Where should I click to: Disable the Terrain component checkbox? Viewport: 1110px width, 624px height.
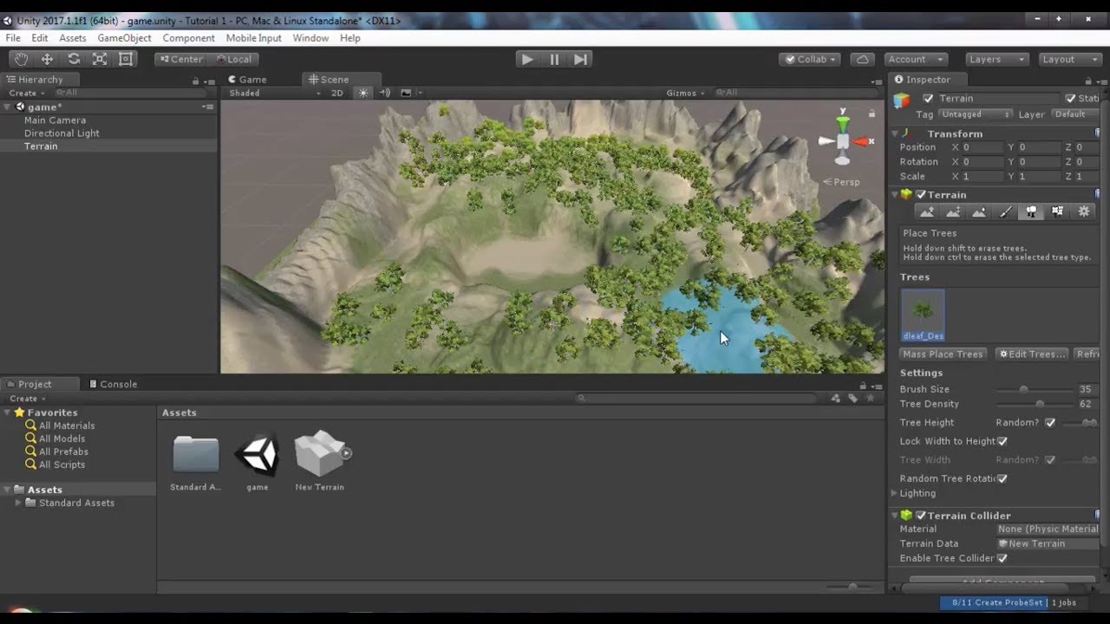coord(921,195)
